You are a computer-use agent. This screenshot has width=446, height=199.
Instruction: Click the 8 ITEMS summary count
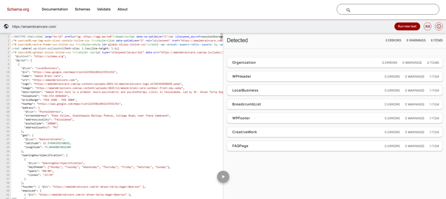point(436,40)
